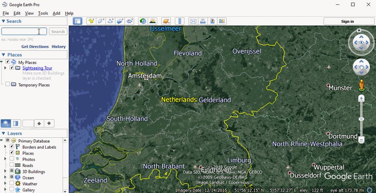Expand the 3D Buildings layer tree
This screenshot has height=193, width=376.
click(5, 171)
